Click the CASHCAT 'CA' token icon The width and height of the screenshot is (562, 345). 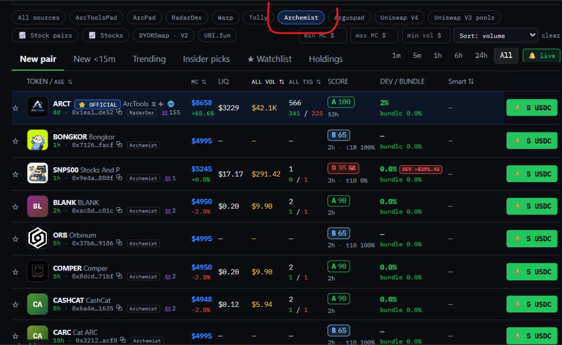[x=38, y=304]
